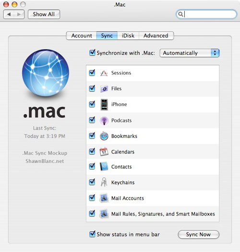The image size is (240, 252).
Task: Click the ShawnBlanc.net text
Action: tap(45, 161)
